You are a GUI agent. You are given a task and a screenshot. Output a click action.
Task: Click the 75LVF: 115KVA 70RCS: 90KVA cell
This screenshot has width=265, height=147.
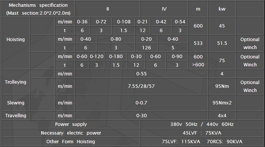(202, 142)
